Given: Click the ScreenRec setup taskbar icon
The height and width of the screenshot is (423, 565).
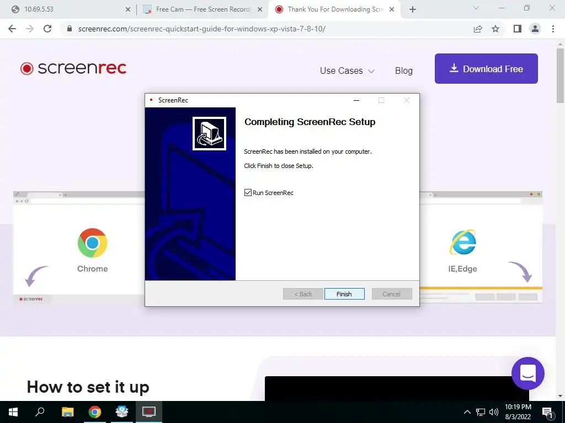Looking at the screenshot, I should (x=149, y=412).
